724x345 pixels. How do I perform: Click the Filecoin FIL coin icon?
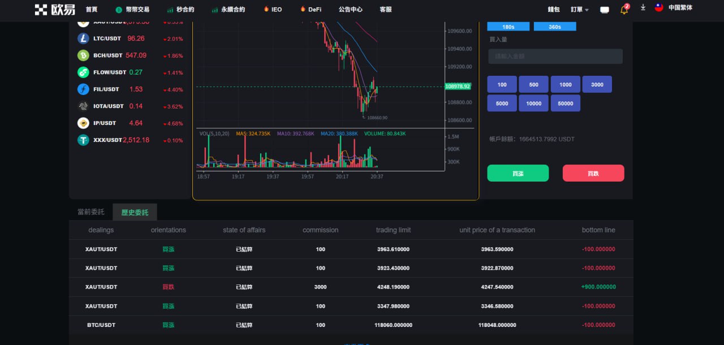point(83,89)
